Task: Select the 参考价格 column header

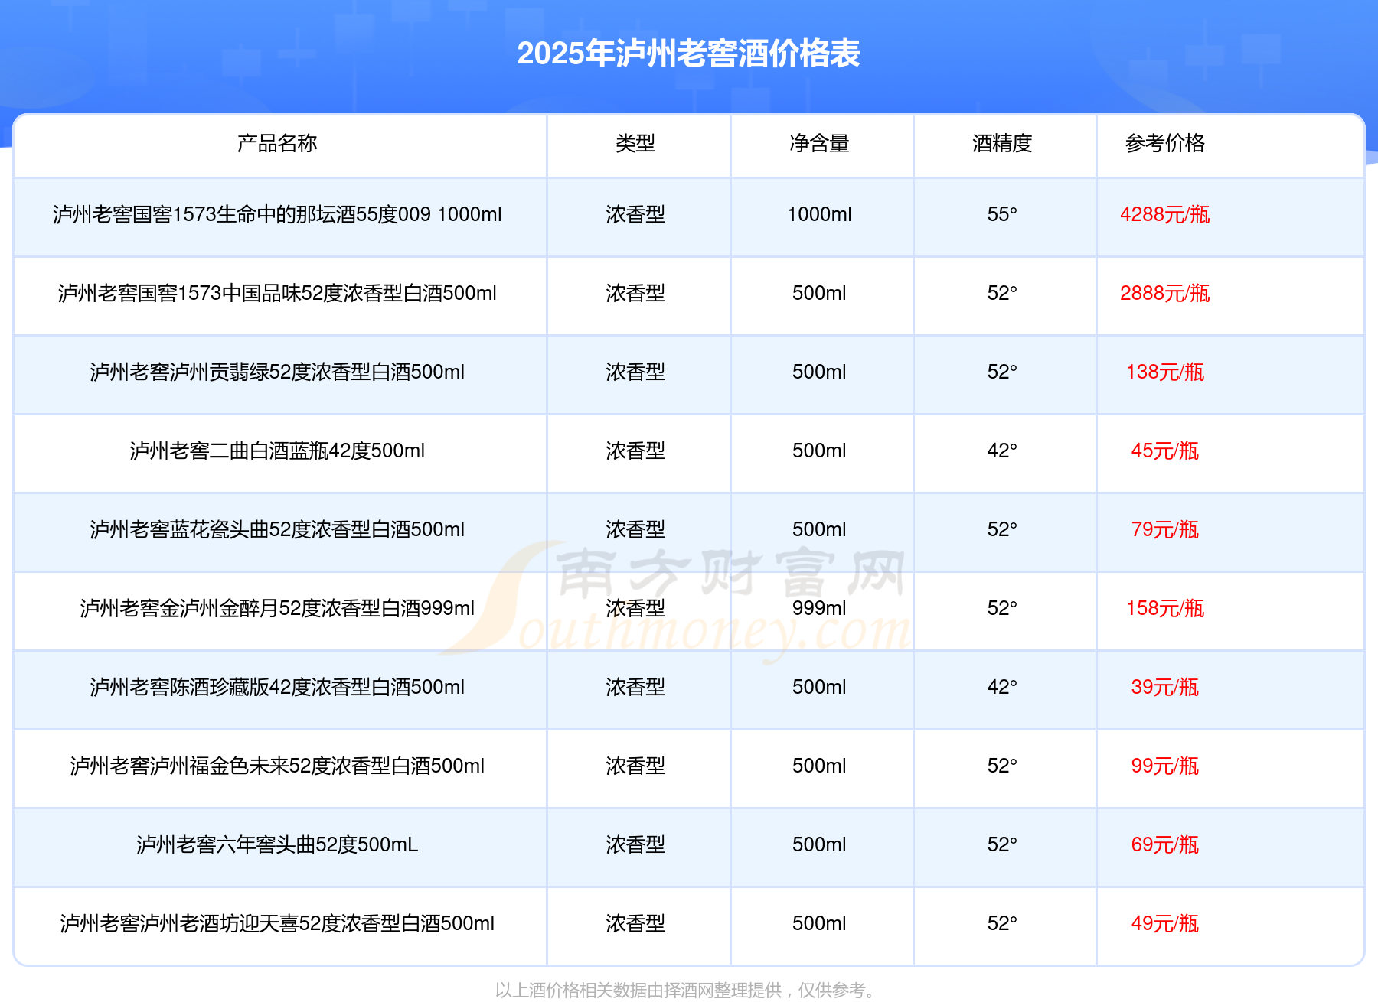Action: click(x=1165, y=143)
